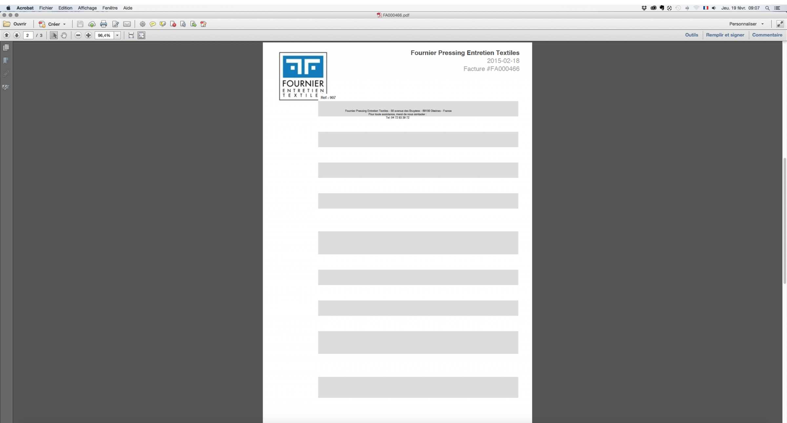Click the page number input field
Viewport: 787px width, 423px height.
pyautogui.click(x=28, y=35)
